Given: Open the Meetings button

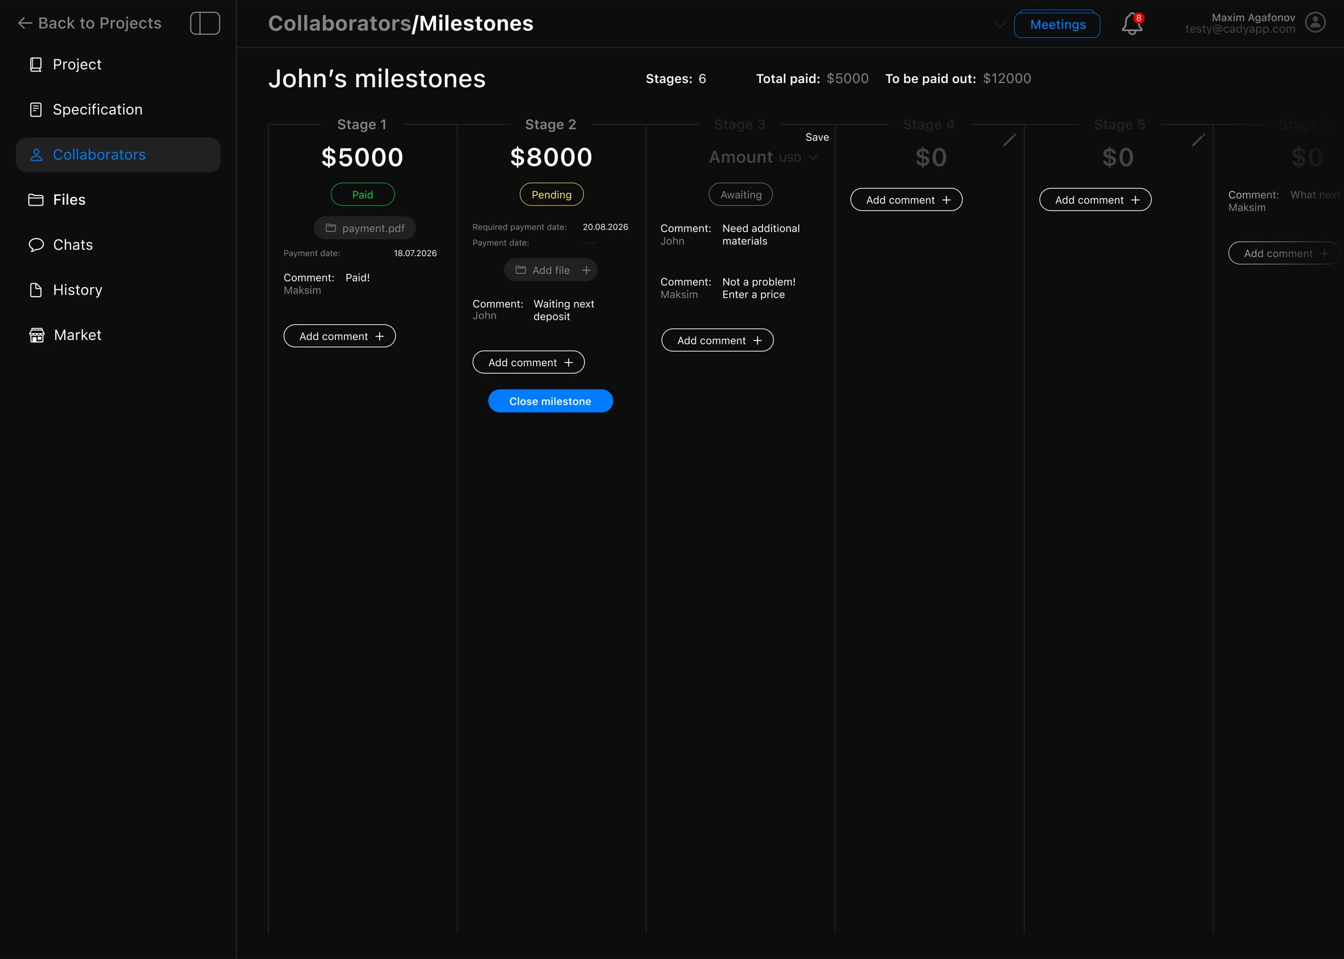Looking at the screenshot, I should pyautogui.click(x=1057, y=24).
